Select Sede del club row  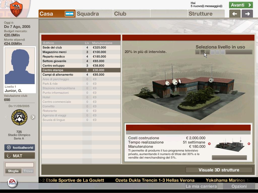(x=81, y=47)
